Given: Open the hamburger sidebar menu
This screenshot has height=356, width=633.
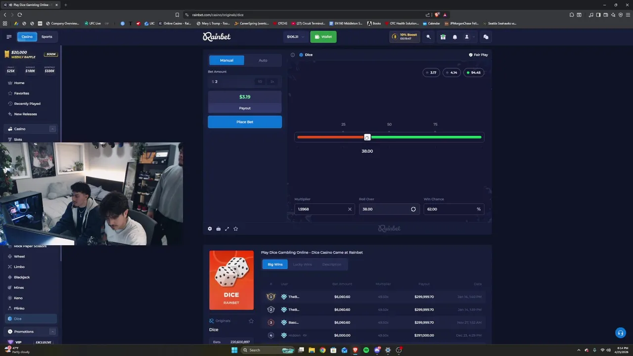Looking at the screenshot, I should 9,37.
